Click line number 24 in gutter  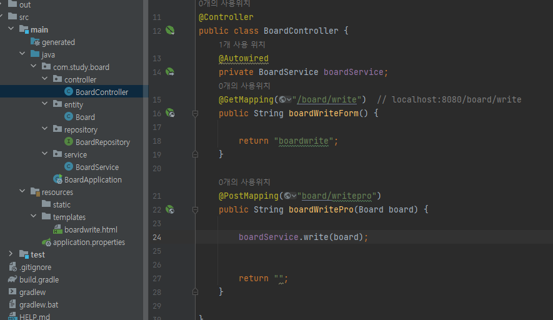click(x=157, y=237)
